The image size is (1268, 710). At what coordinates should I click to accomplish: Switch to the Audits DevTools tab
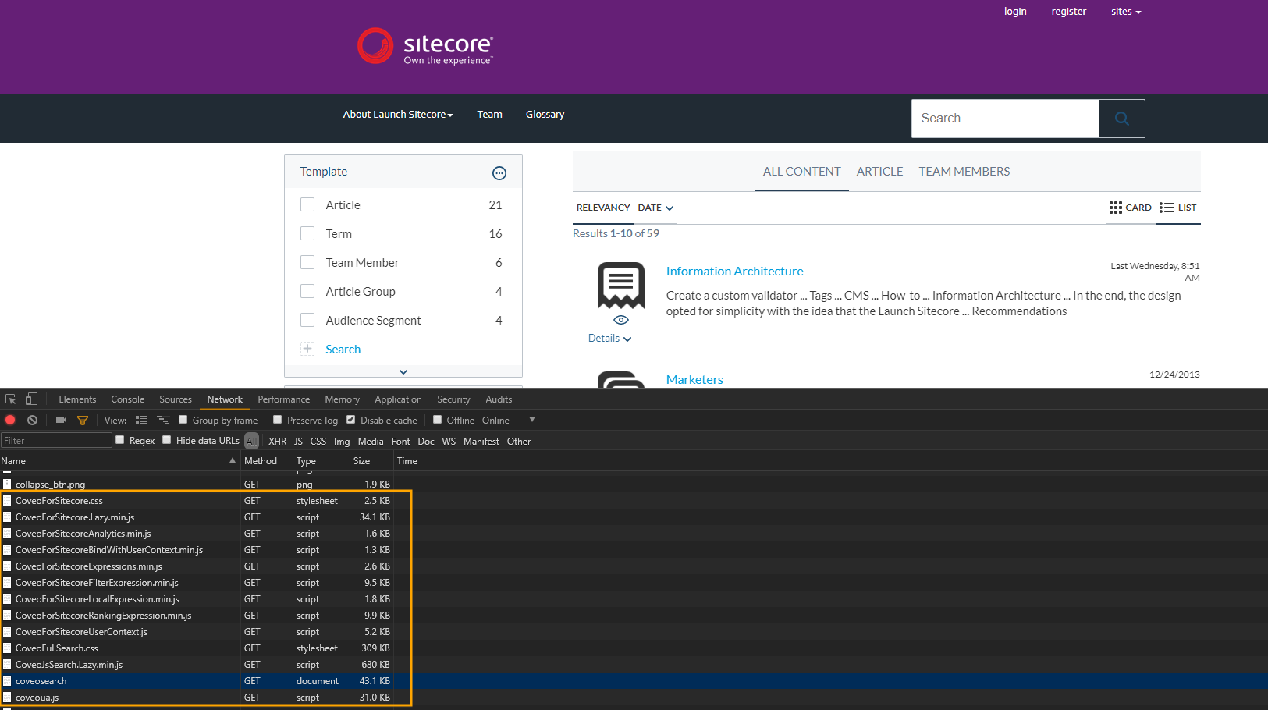point(499,399)
